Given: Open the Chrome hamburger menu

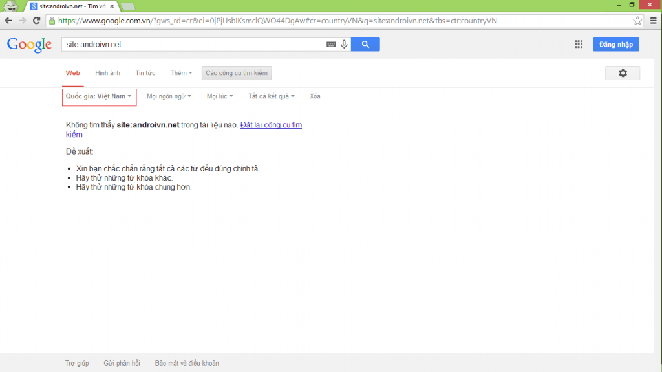Looking at the screenshot, I should 653,21.
